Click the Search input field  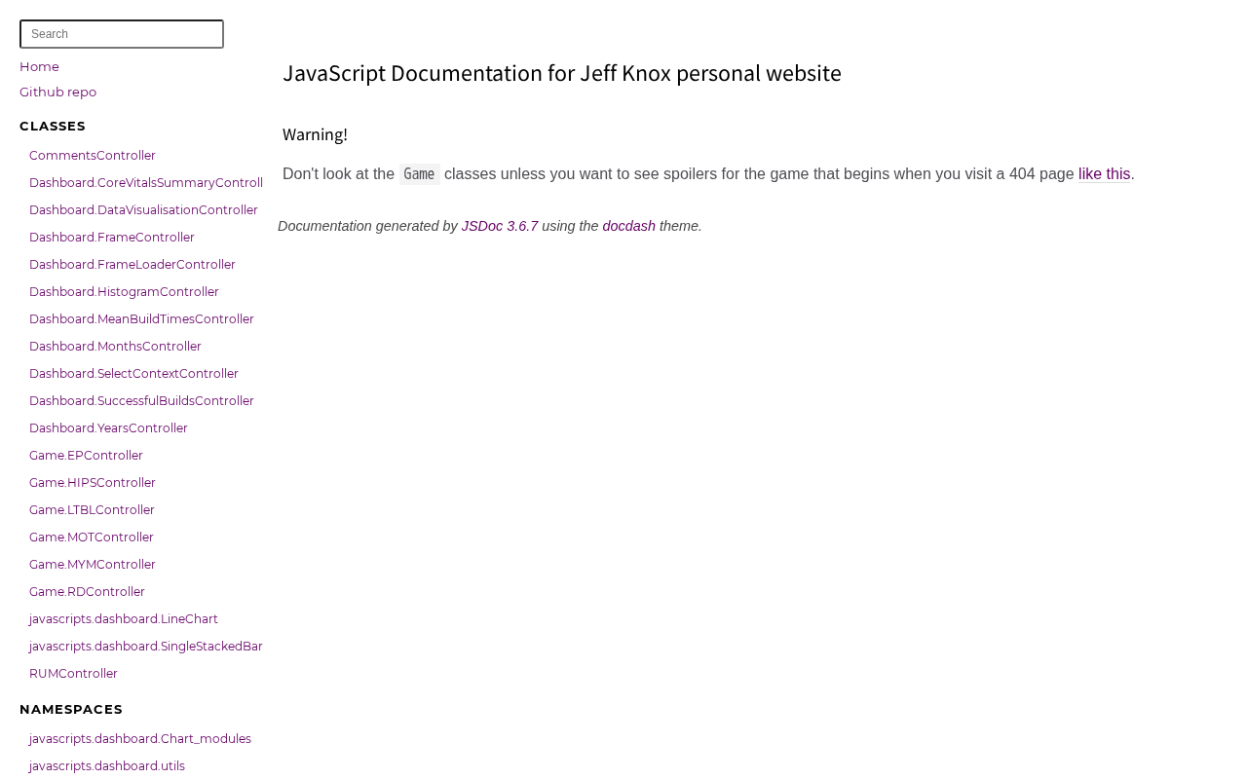[x=122, y=34]
